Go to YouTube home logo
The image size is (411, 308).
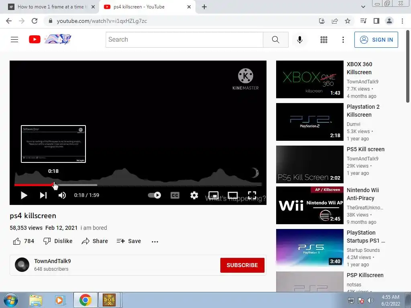pos(50,39)
